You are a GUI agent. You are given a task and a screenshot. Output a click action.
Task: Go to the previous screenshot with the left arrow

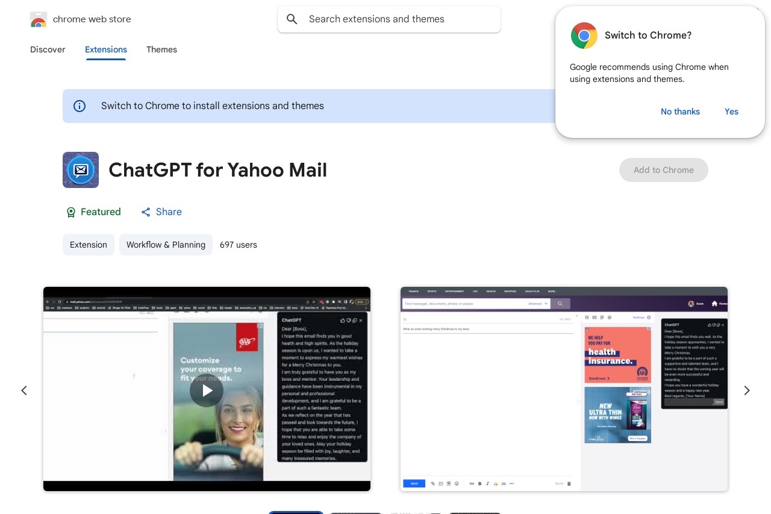click(24, 390)
